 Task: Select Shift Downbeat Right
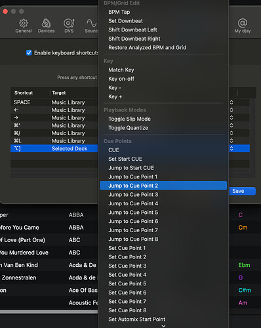163,39
